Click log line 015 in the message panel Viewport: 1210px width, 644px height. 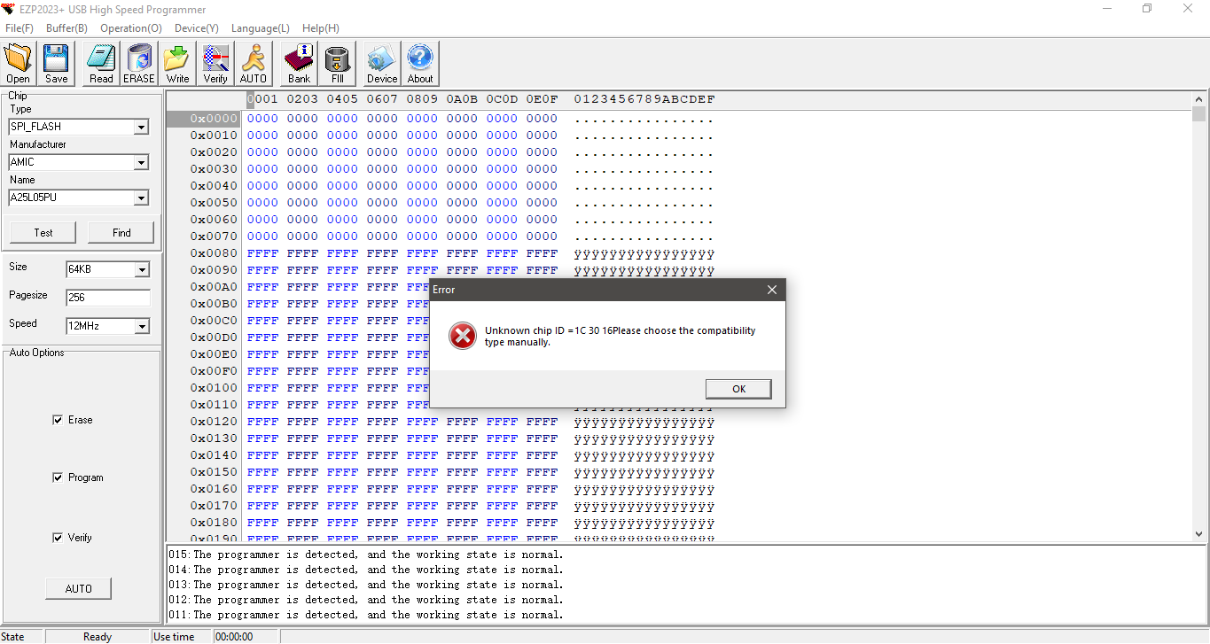(x=366, y=555)
